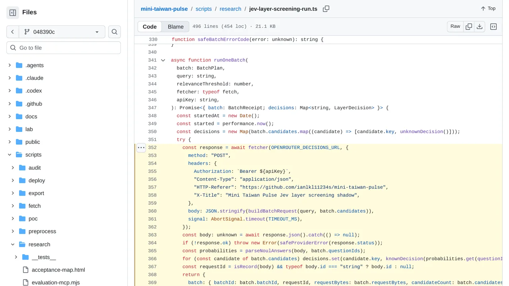509x286 pixels.
Task: Copy raw file contents icon
Action: (469, 26)
